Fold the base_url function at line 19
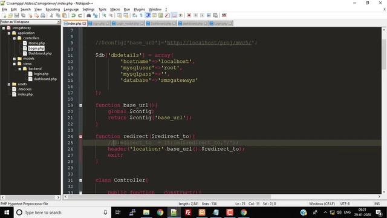This screenshot has height=218, width=387. (80, 105)
